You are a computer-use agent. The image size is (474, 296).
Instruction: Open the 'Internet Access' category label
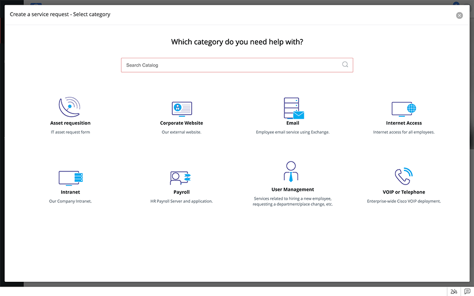404,123
